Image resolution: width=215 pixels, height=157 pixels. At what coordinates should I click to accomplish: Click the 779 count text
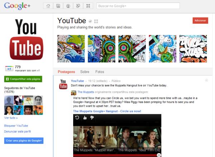(18, 67)
